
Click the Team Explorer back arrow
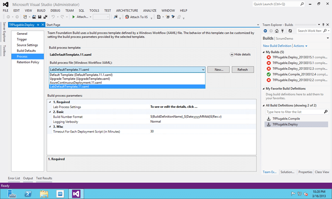[x=265, y=31]
